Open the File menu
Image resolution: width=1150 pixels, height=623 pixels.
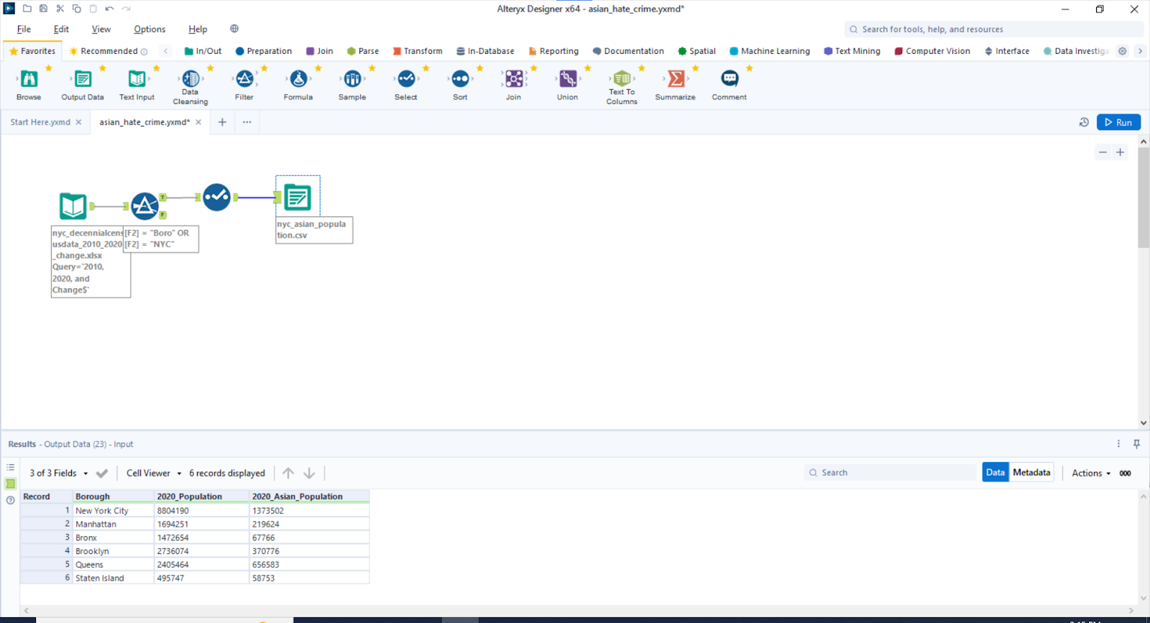24,29
